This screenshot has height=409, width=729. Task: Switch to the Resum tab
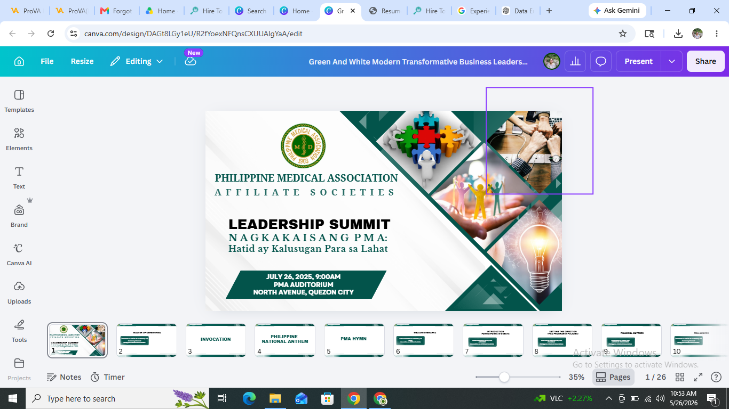[385, 11]
